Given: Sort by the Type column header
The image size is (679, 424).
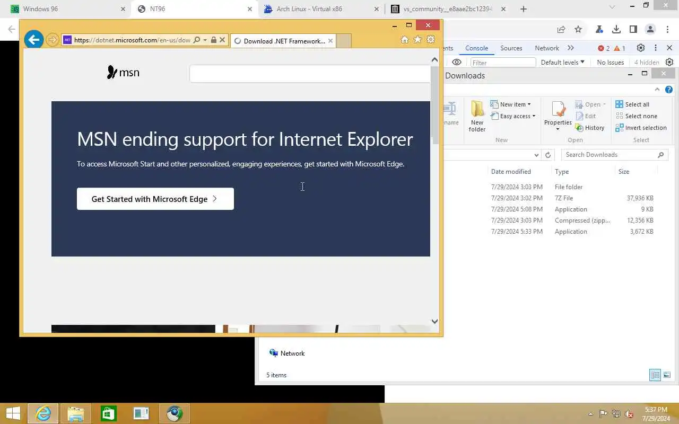Looking at the screenshot, I should click(562, 172).
